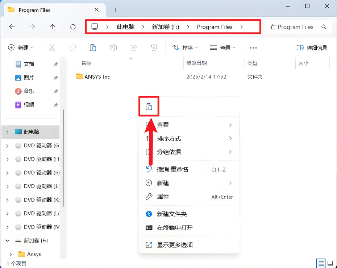Switch to large thumbnails view icon

click(x=330, y=263)
